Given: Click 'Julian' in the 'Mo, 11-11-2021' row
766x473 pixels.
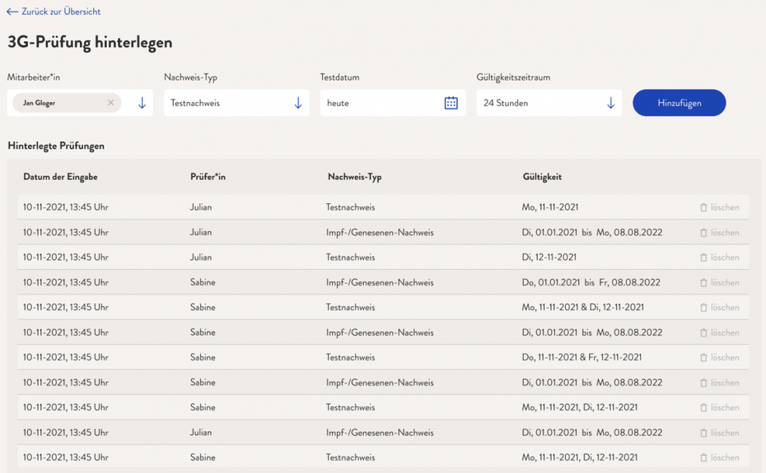Looking at the screenshot, I should point(201,207).
